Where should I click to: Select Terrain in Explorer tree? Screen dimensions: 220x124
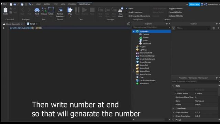coord(145,38)
